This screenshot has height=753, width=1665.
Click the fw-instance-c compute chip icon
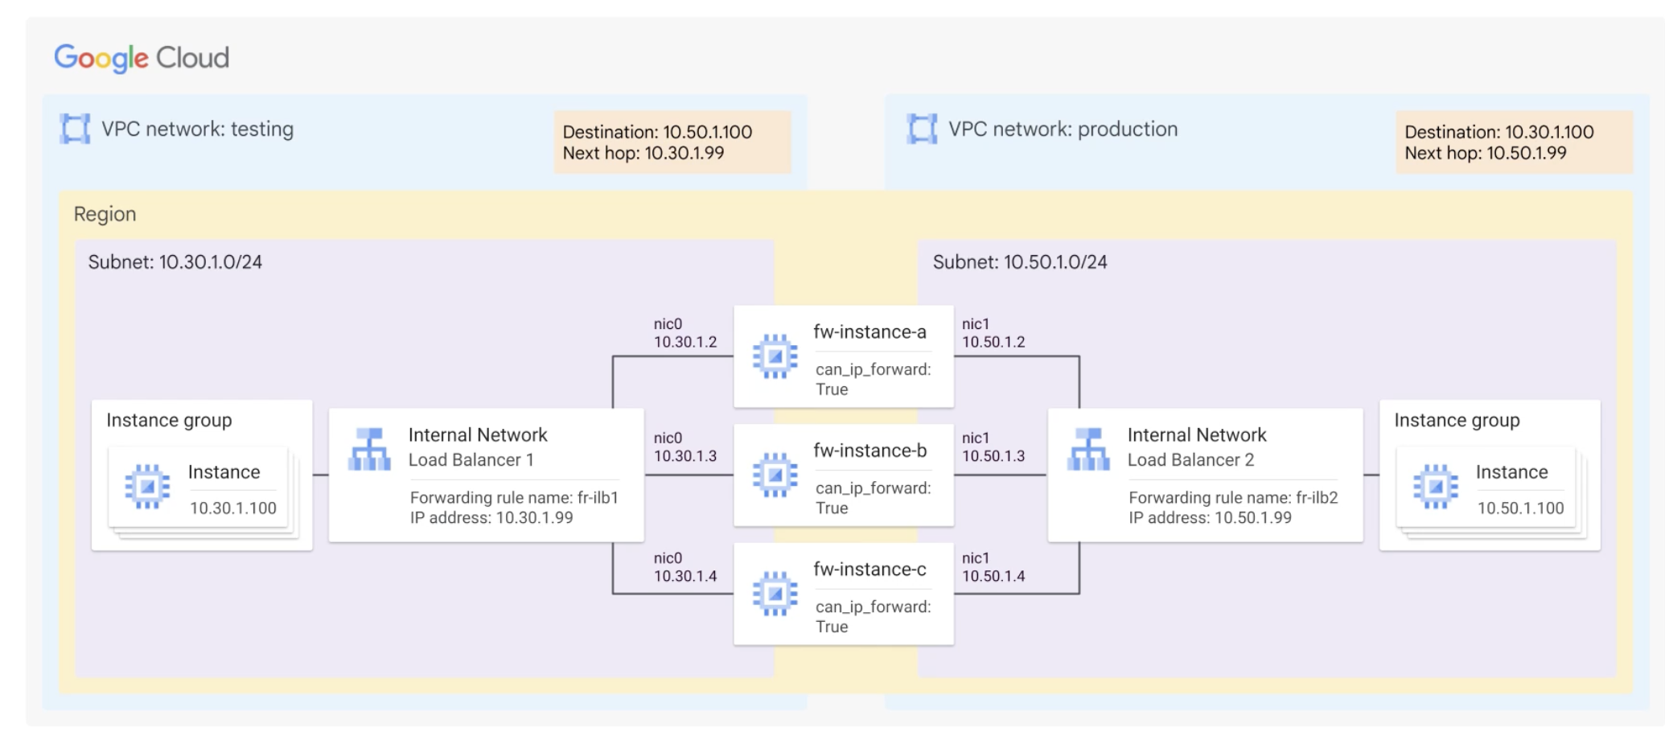[x=775, y=594]
